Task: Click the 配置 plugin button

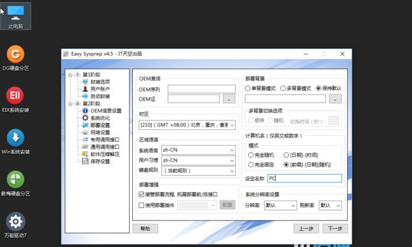Action: [x=227, y=205]
